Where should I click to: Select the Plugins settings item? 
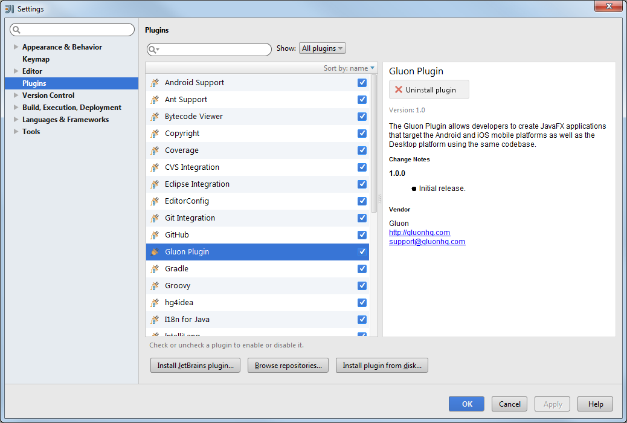click(71, 83)
